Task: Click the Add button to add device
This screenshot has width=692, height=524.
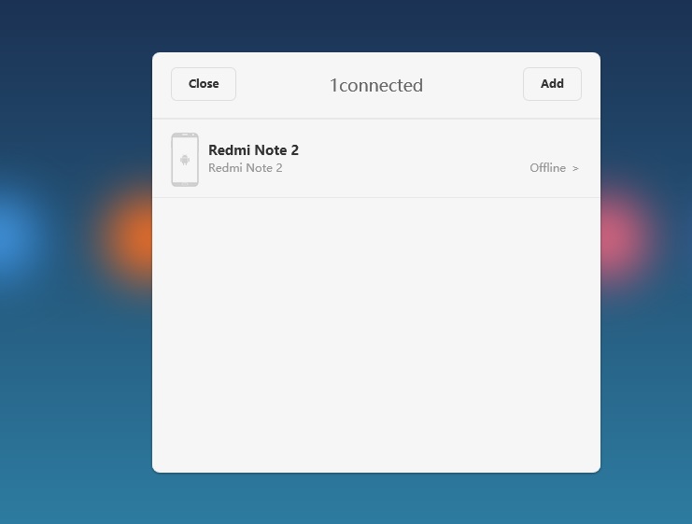Action: coord(552,84)
